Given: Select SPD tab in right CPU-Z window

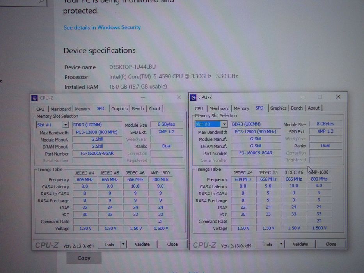Looking at the screenshot, I should (x=259, y=108).
